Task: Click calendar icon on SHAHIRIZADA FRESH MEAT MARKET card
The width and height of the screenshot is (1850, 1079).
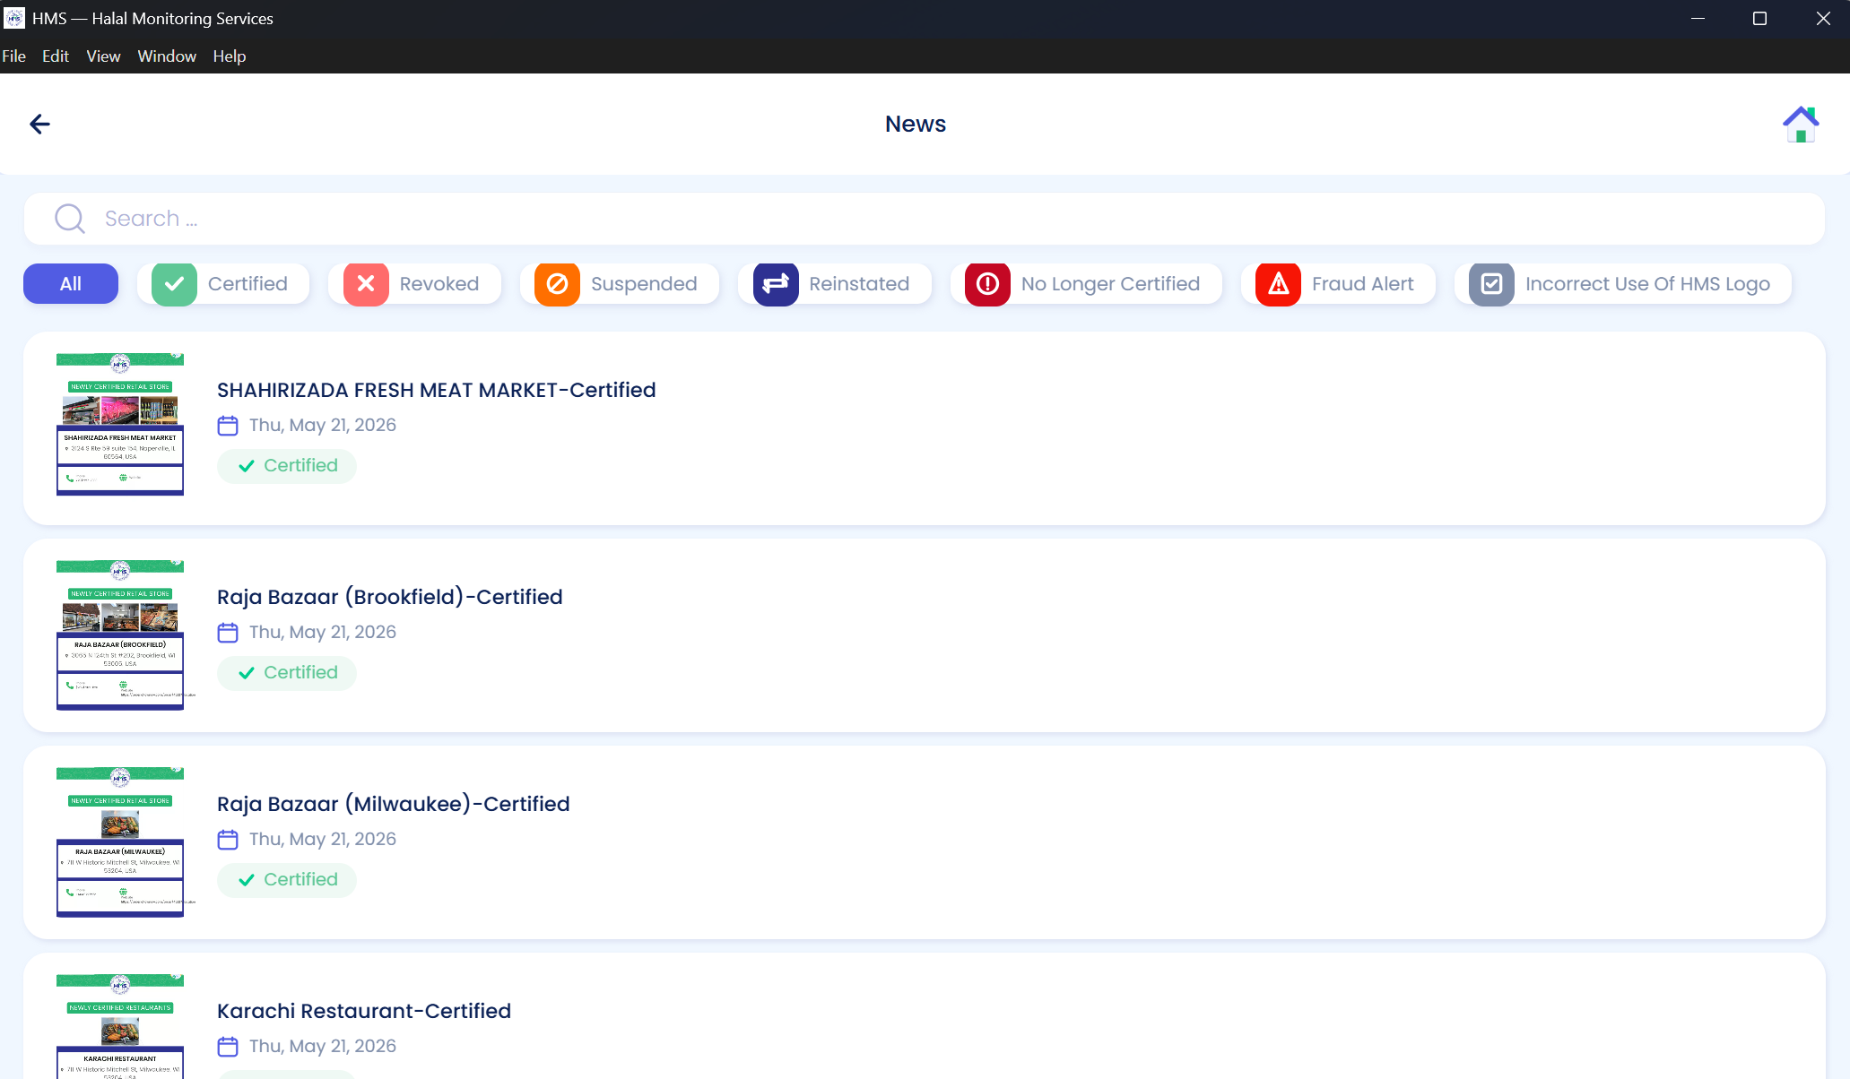Action: (228, 426)
